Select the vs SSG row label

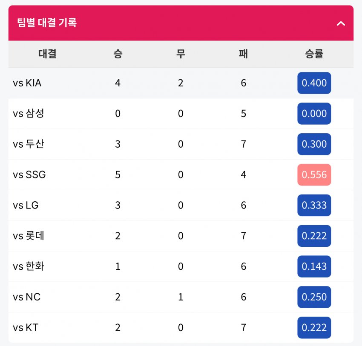(29, 174)
